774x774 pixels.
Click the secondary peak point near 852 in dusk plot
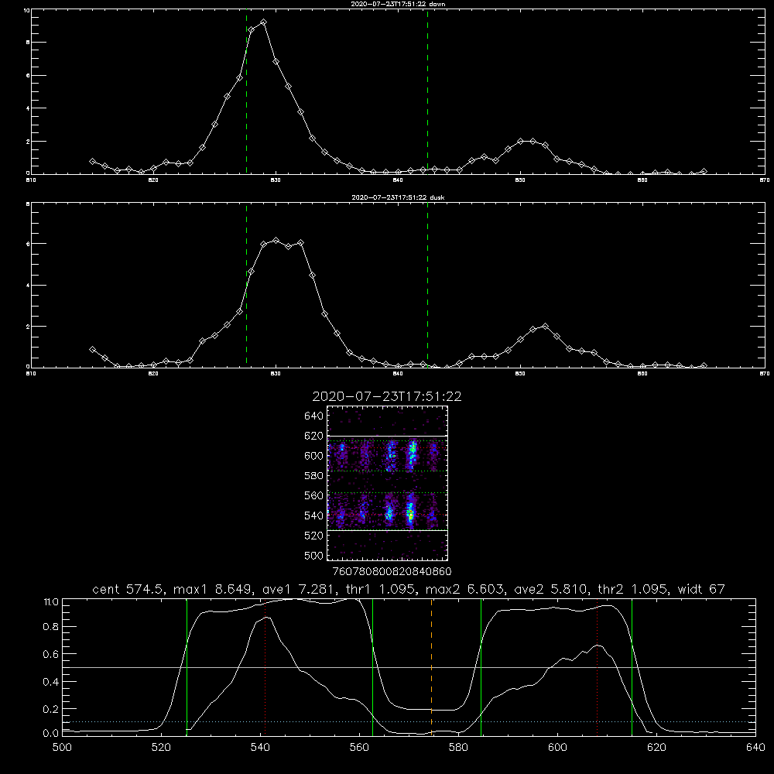[x=545, y=327]
